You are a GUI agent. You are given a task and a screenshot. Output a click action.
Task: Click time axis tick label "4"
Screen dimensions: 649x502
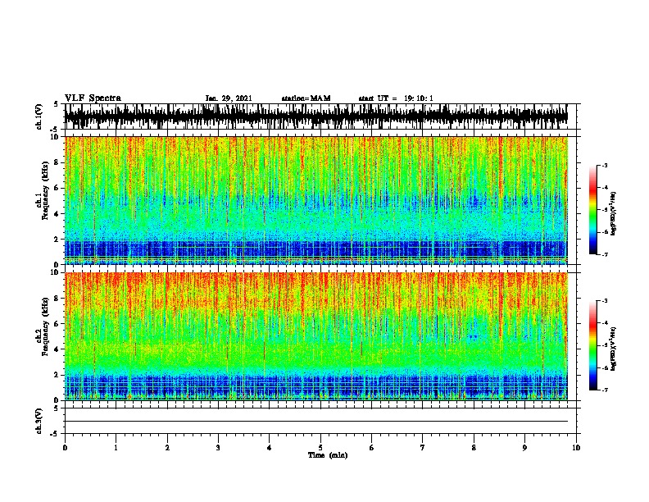270,448
